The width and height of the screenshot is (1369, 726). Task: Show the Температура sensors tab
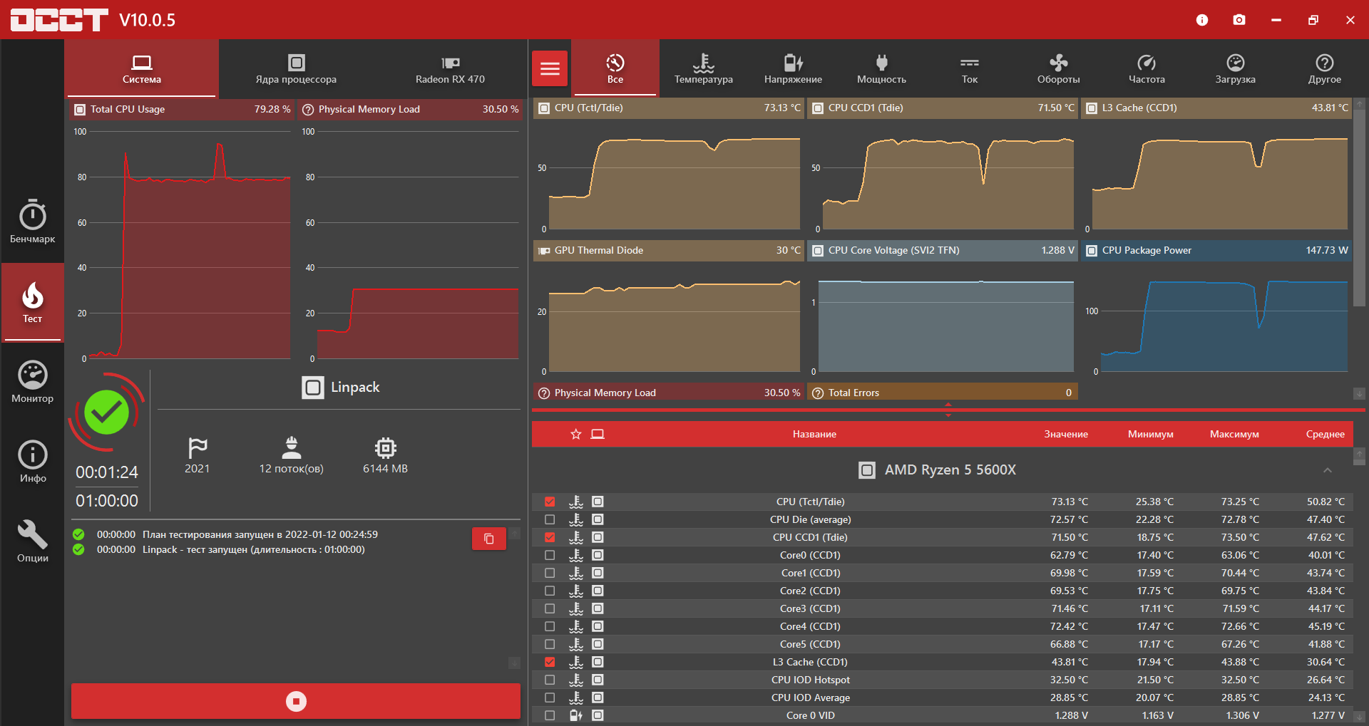[704, 68]
